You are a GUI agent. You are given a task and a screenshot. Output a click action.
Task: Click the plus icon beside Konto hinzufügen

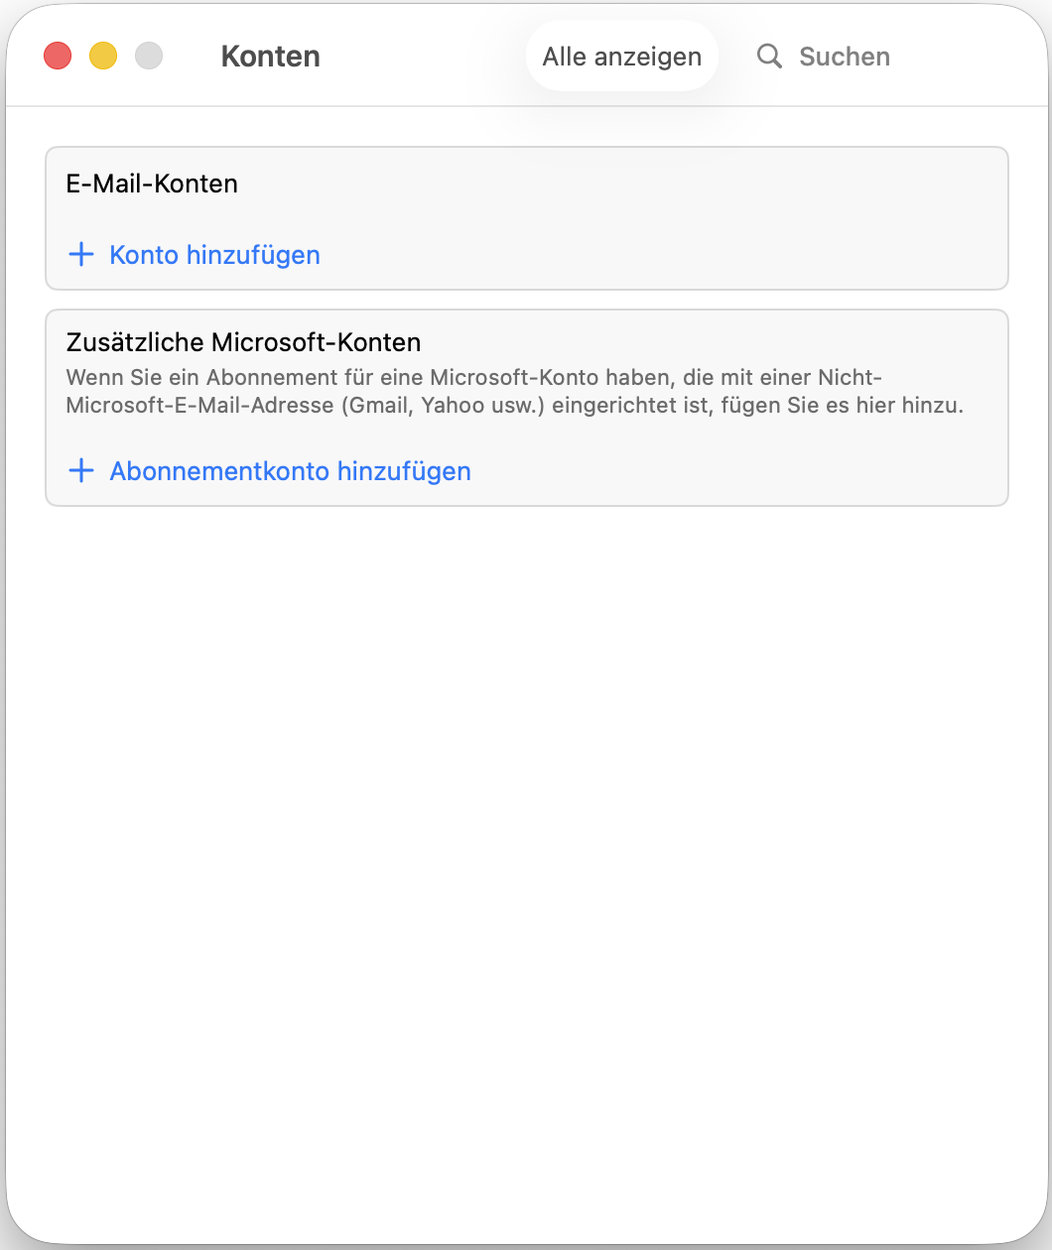80,255
